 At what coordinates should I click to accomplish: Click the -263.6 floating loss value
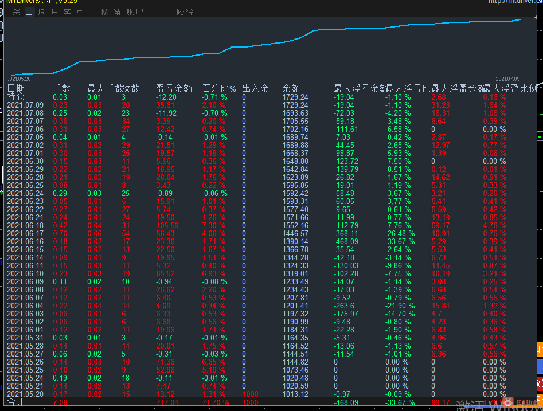coord(344,306)
